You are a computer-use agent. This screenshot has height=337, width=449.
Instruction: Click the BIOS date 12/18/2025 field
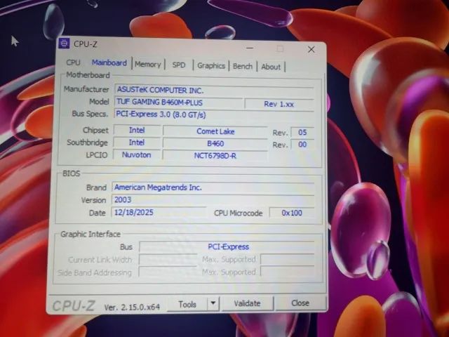(159, 212)
